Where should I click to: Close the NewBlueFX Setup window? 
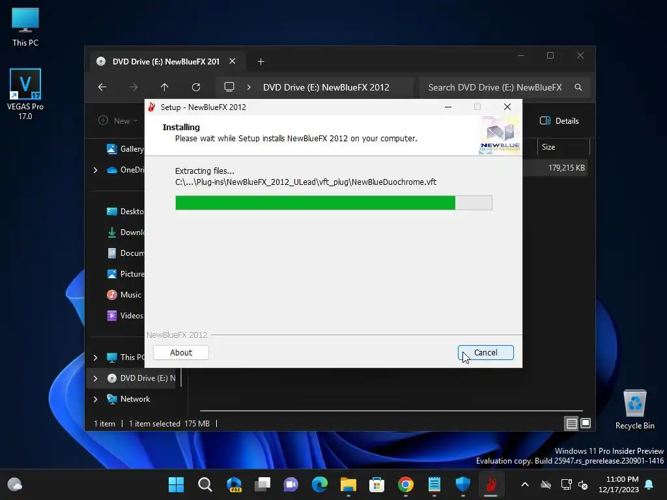point(507,107)
